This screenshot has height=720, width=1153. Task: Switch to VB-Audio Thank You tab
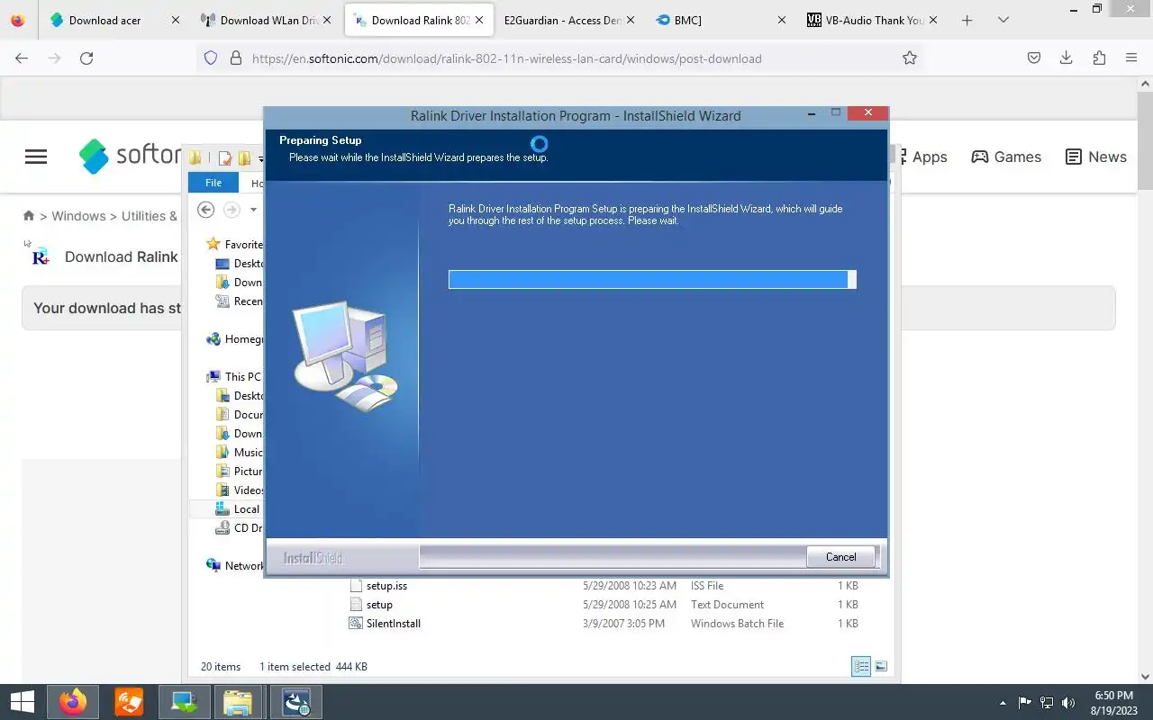click(874, 21)
